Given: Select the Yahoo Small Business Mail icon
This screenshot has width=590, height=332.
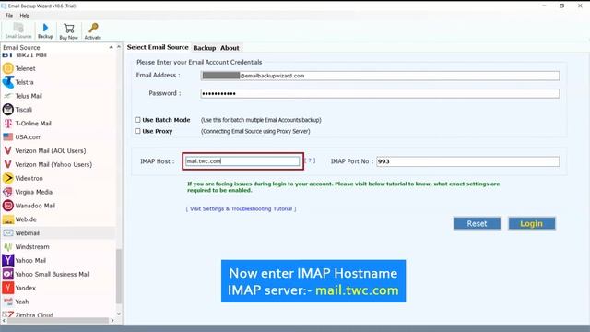Looking at the screenshot, I should click(8, 274).
